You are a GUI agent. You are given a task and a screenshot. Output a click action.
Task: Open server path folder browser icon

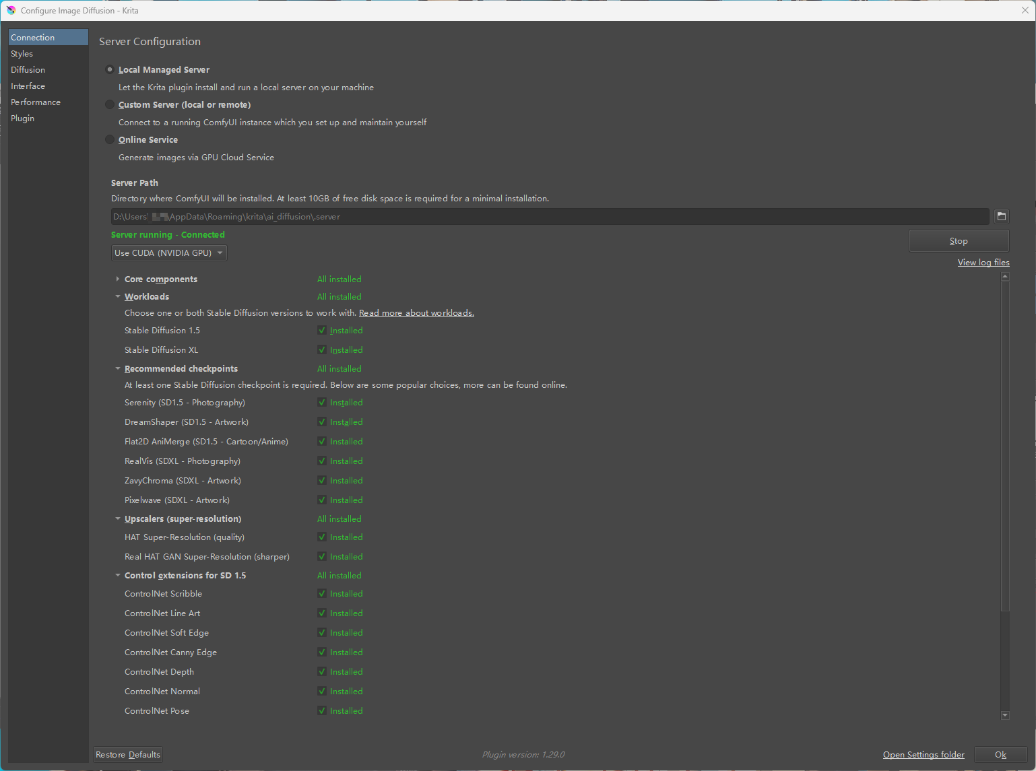point(1002,216)
